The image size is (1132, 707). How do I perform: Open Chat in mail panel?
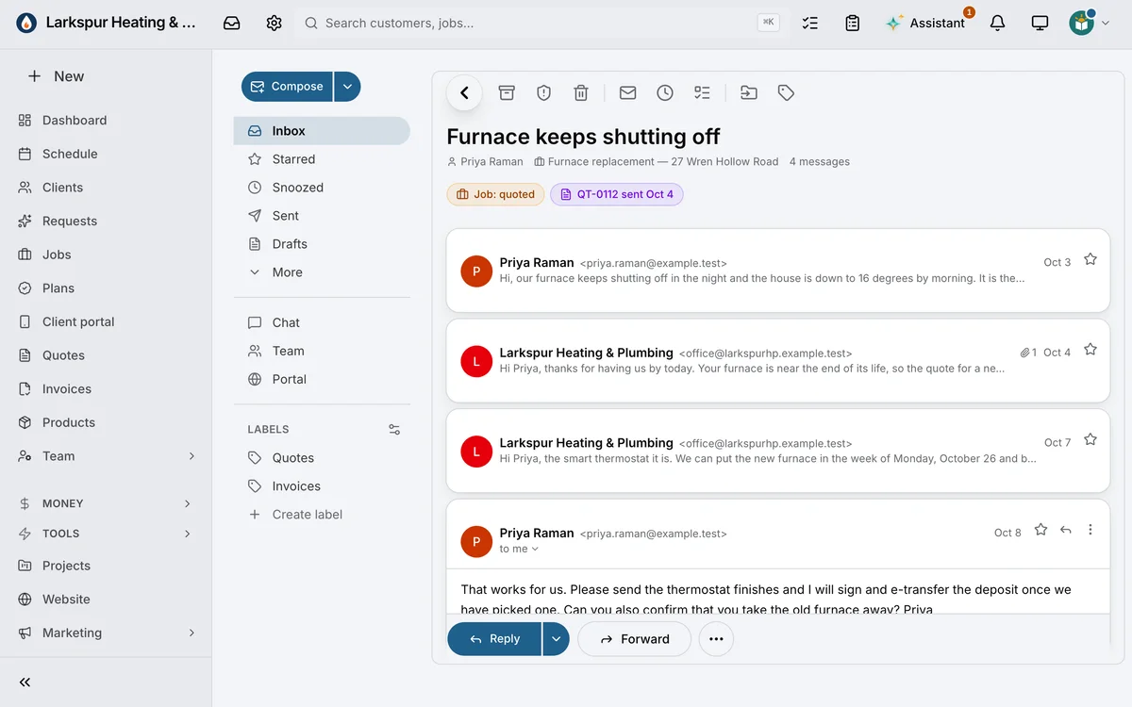pos(322,322)
